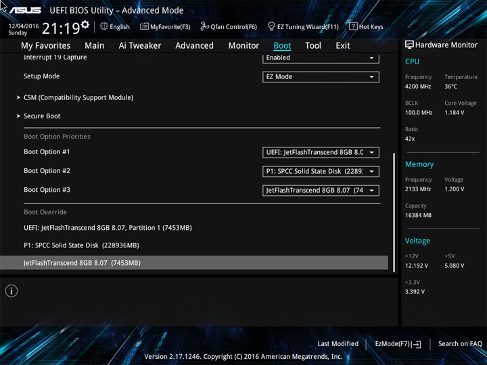Image resolution: width=487 pixels, height=365 pixels.
Task: Click the +12V value 12.192 V
Action: [417, 266]
